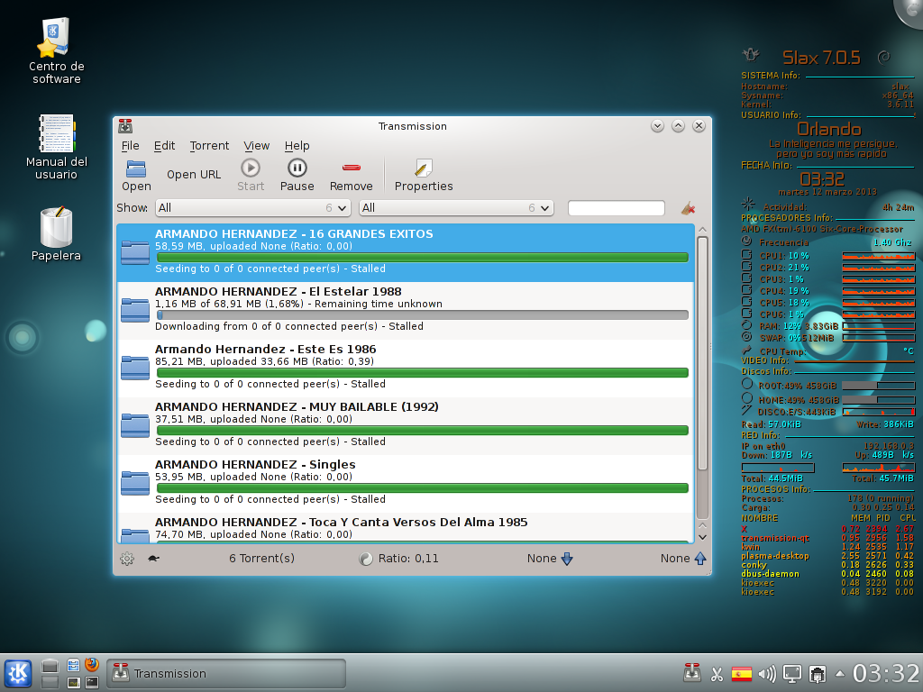Open the Help menu
This screenshot has height=692, width=923.
[297, 145]
